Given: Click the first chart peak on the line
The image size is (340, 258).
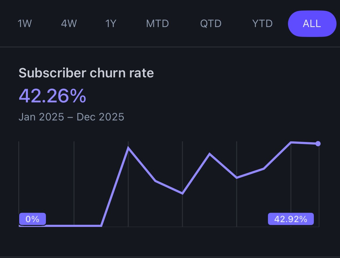Looking at the screenshot, I should [128, 148].
